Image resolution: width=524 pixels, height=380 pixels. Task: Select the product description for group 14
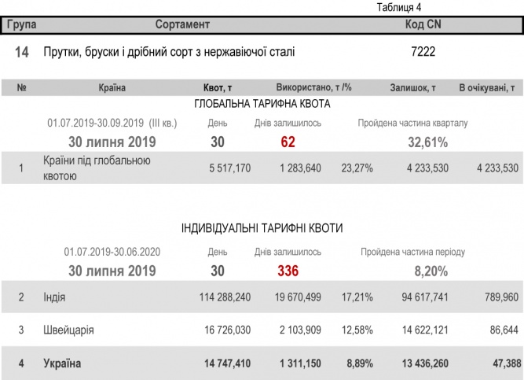click(x=170, y=53)
